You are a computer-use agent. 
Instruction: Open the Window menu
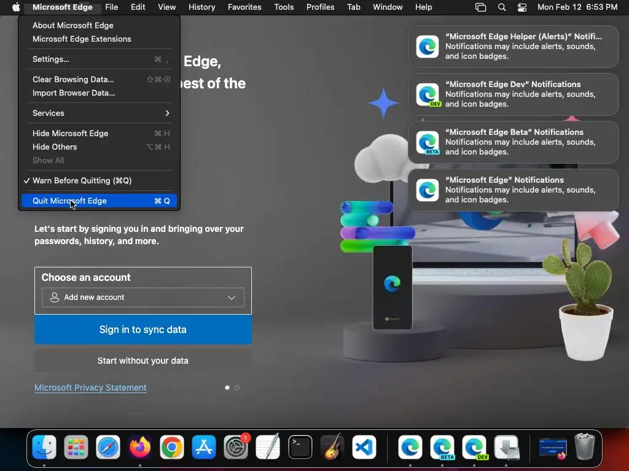click(x=388, y=7)
